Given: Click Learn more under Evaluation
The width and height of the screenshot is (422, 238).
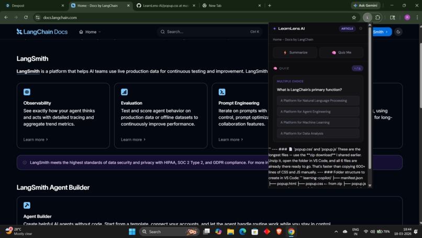Looking at the screenshot, I should (133, 139).
